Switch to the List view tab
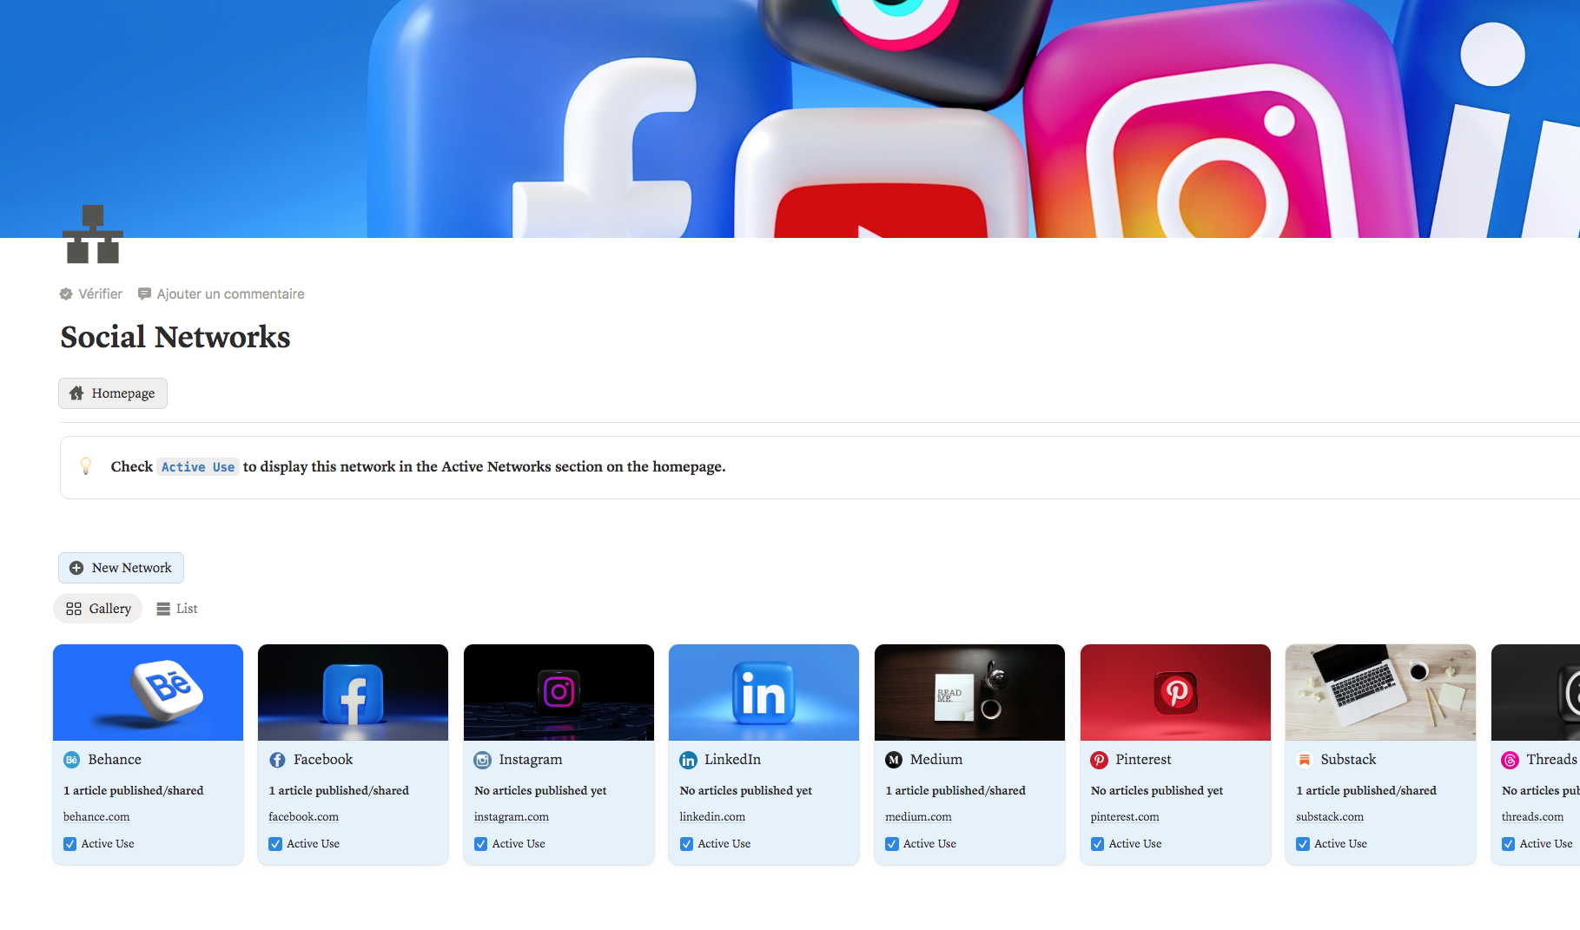1580x930 pixels. point(177,609)
